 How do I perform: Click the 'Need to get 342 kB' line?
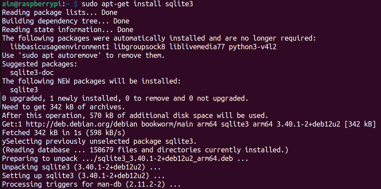pos(63,107)
